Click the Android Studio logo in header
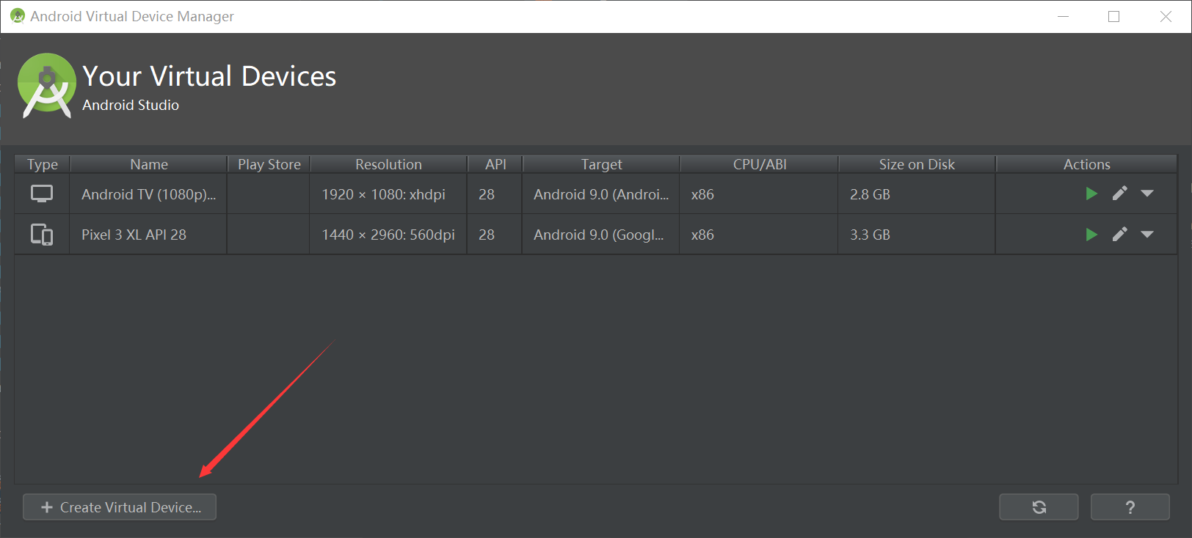 (x=47, y=85)
